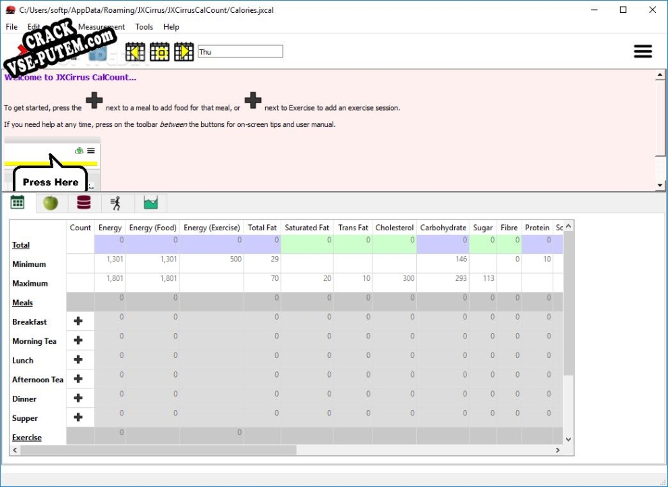
Task: Select the Saturated Fat column header
Action: pos(307,228)
